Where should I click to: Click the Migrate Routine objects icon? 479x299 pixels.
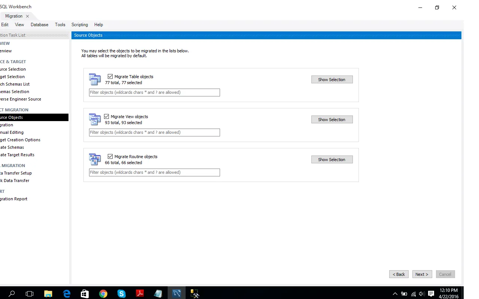(95, 160)
